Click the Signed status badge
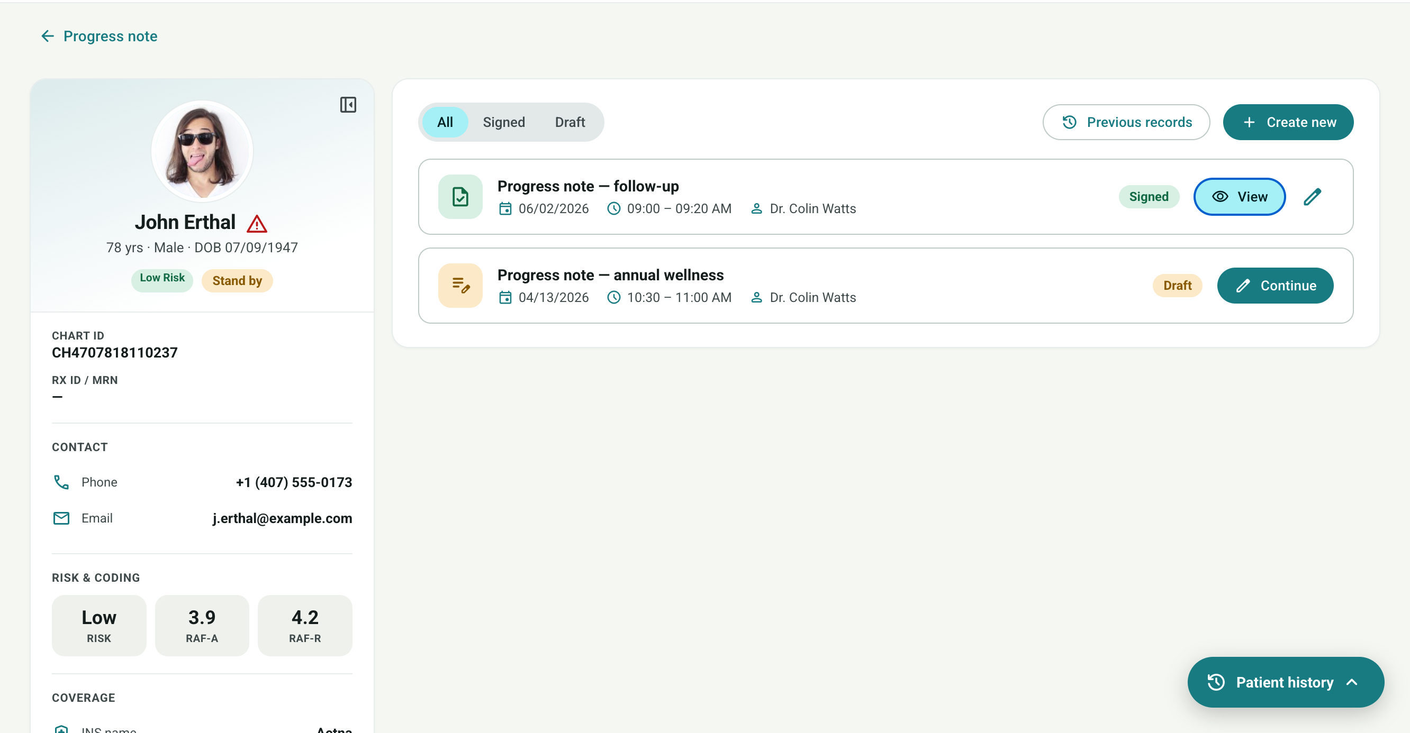1410x733 pixels. (x=1149, y=197)
